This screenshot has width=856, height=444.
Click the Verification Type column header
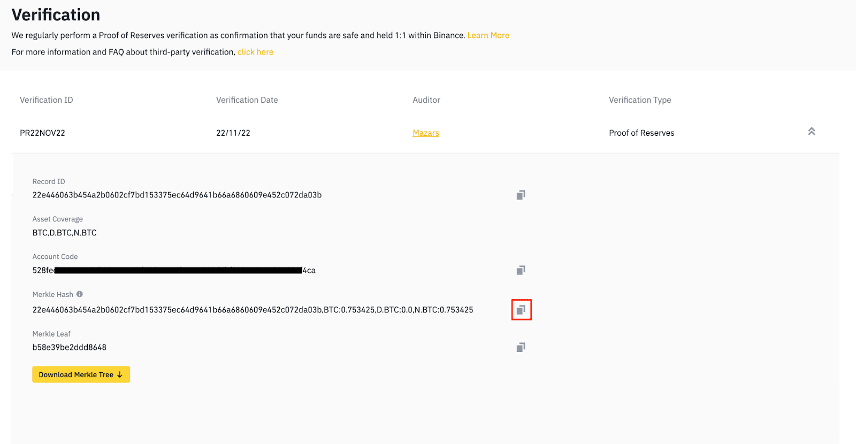click(640, 100)
